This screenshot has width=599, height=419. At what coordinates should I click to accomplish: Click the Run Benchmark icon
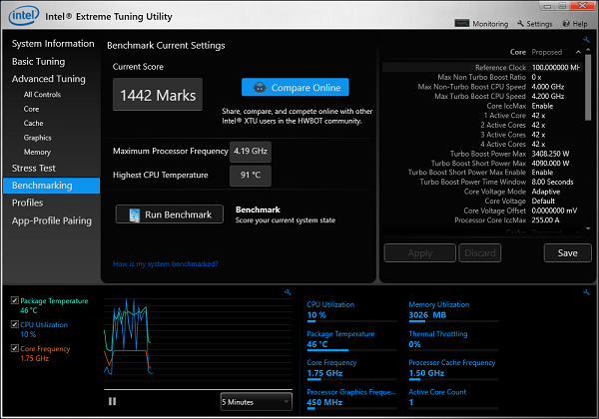(134, 214)
